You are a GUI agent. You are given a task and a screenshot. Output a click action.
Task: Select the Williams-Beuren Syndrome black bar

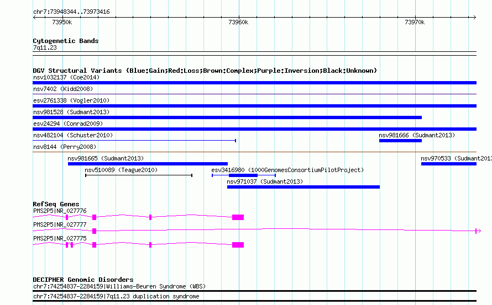254,291
